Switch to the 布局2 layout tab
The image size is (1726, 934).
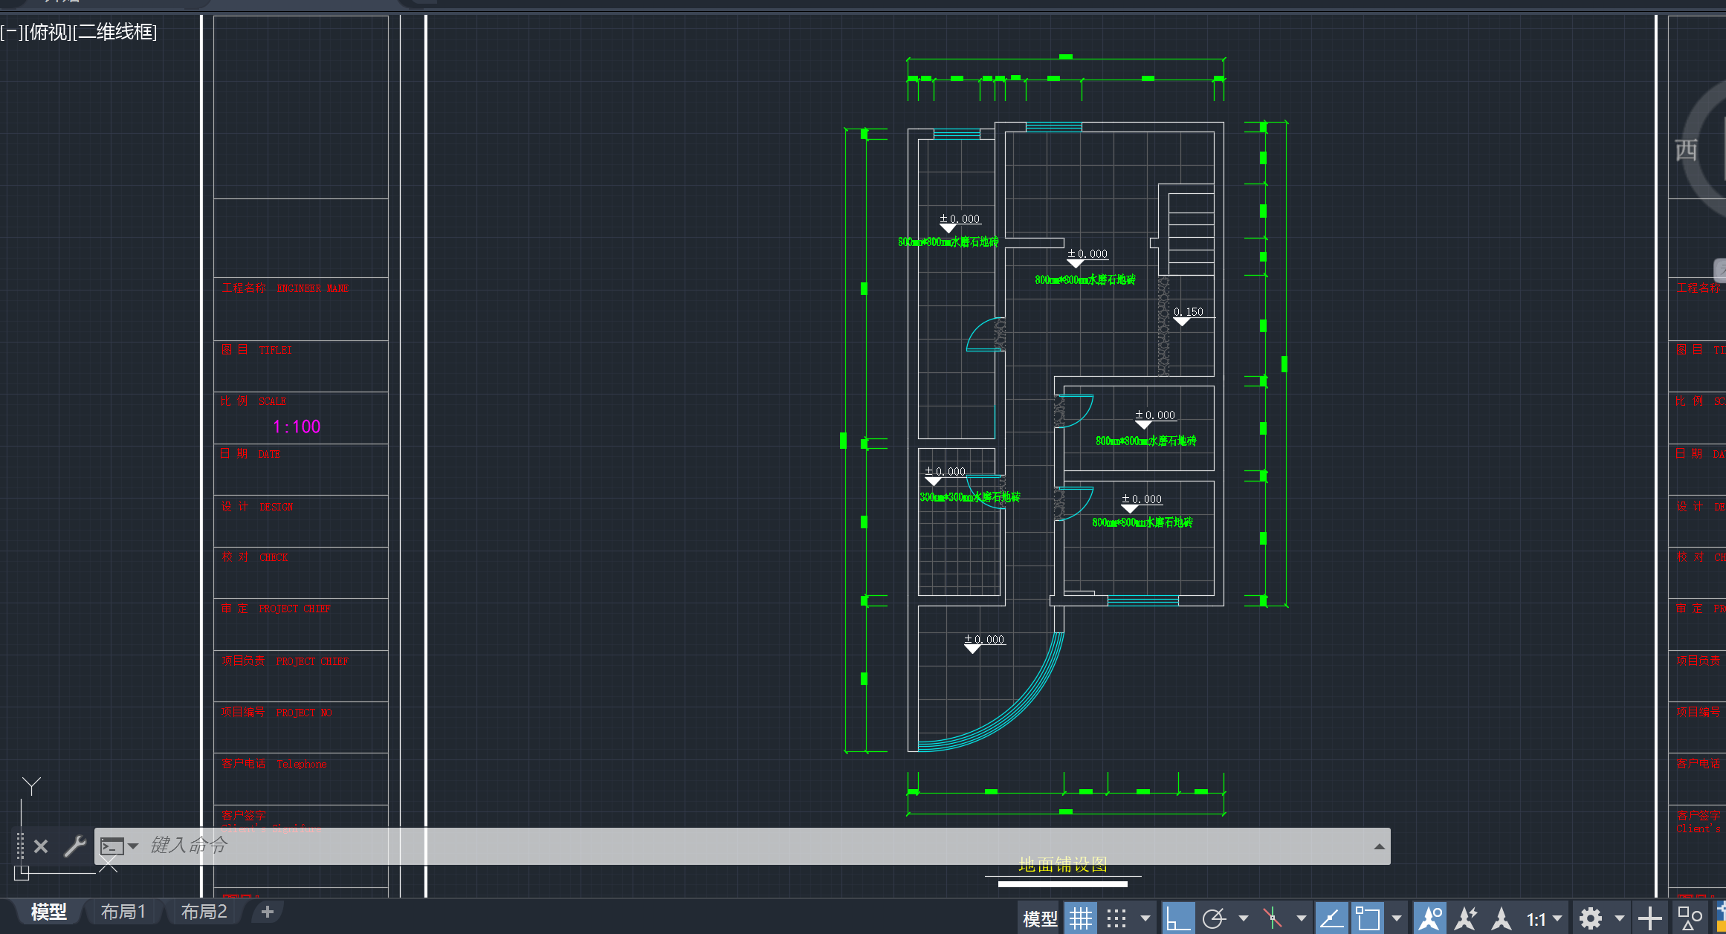[204, 912]
